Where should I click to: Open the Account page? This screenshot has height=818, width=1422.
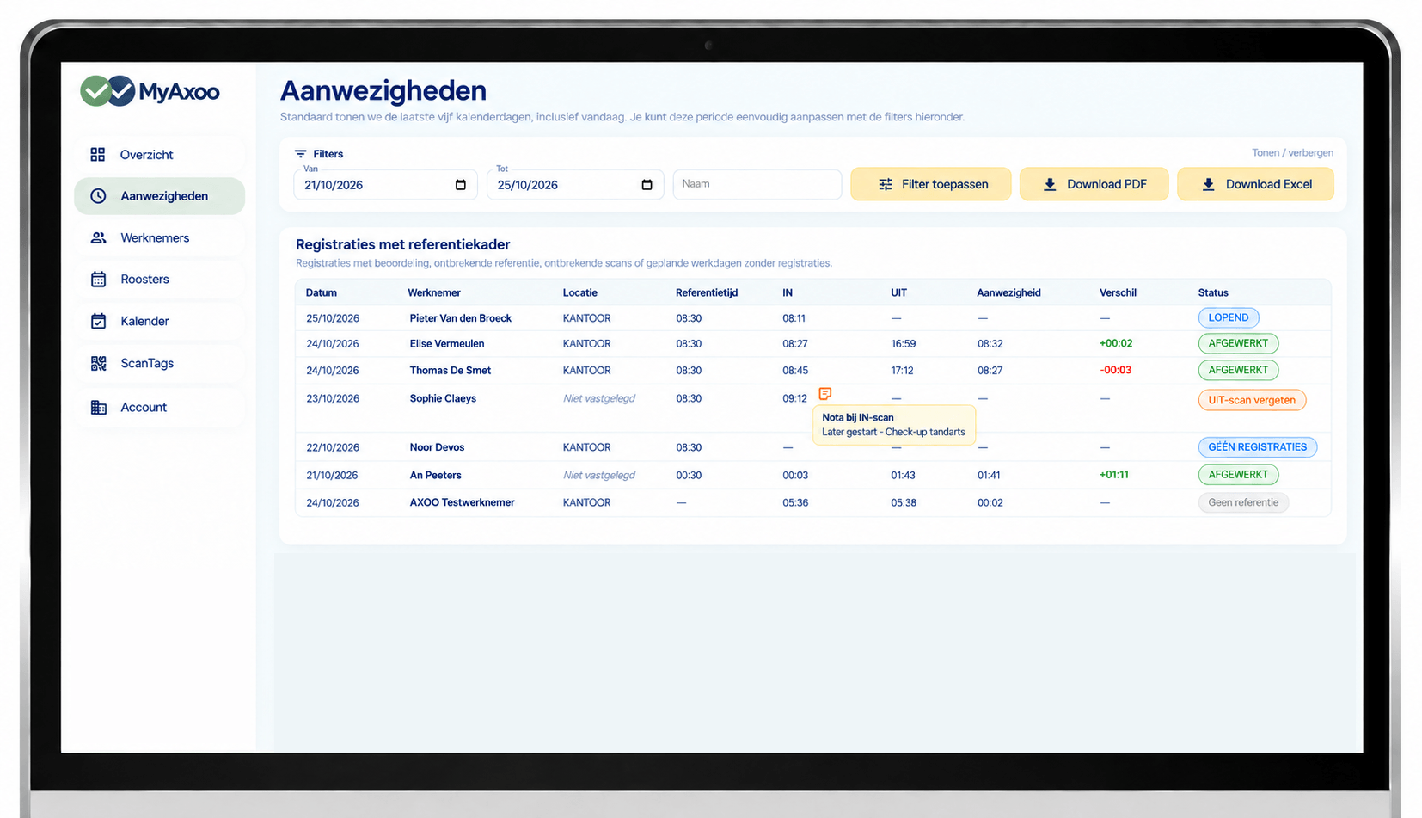159,407
